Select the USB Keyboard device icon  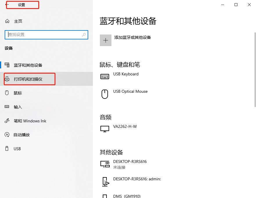pos(105,76)
